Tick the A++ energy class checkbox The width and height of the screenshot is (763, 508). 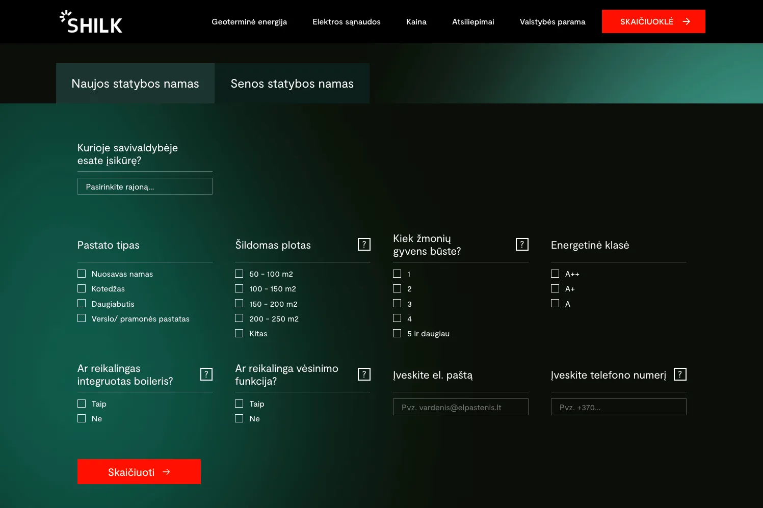click(555, 274)
